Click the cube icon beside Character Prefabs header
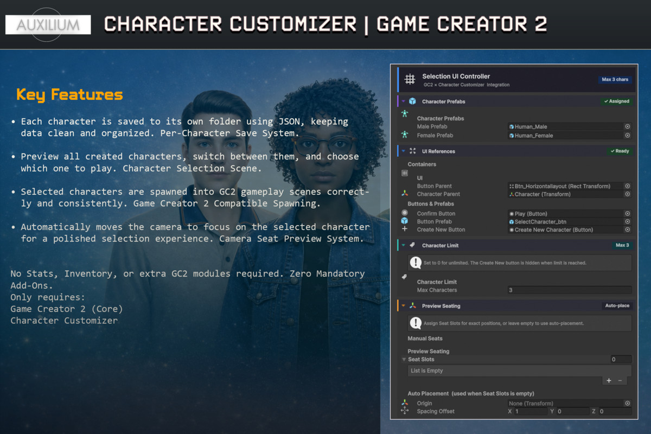 pos(413,101)
